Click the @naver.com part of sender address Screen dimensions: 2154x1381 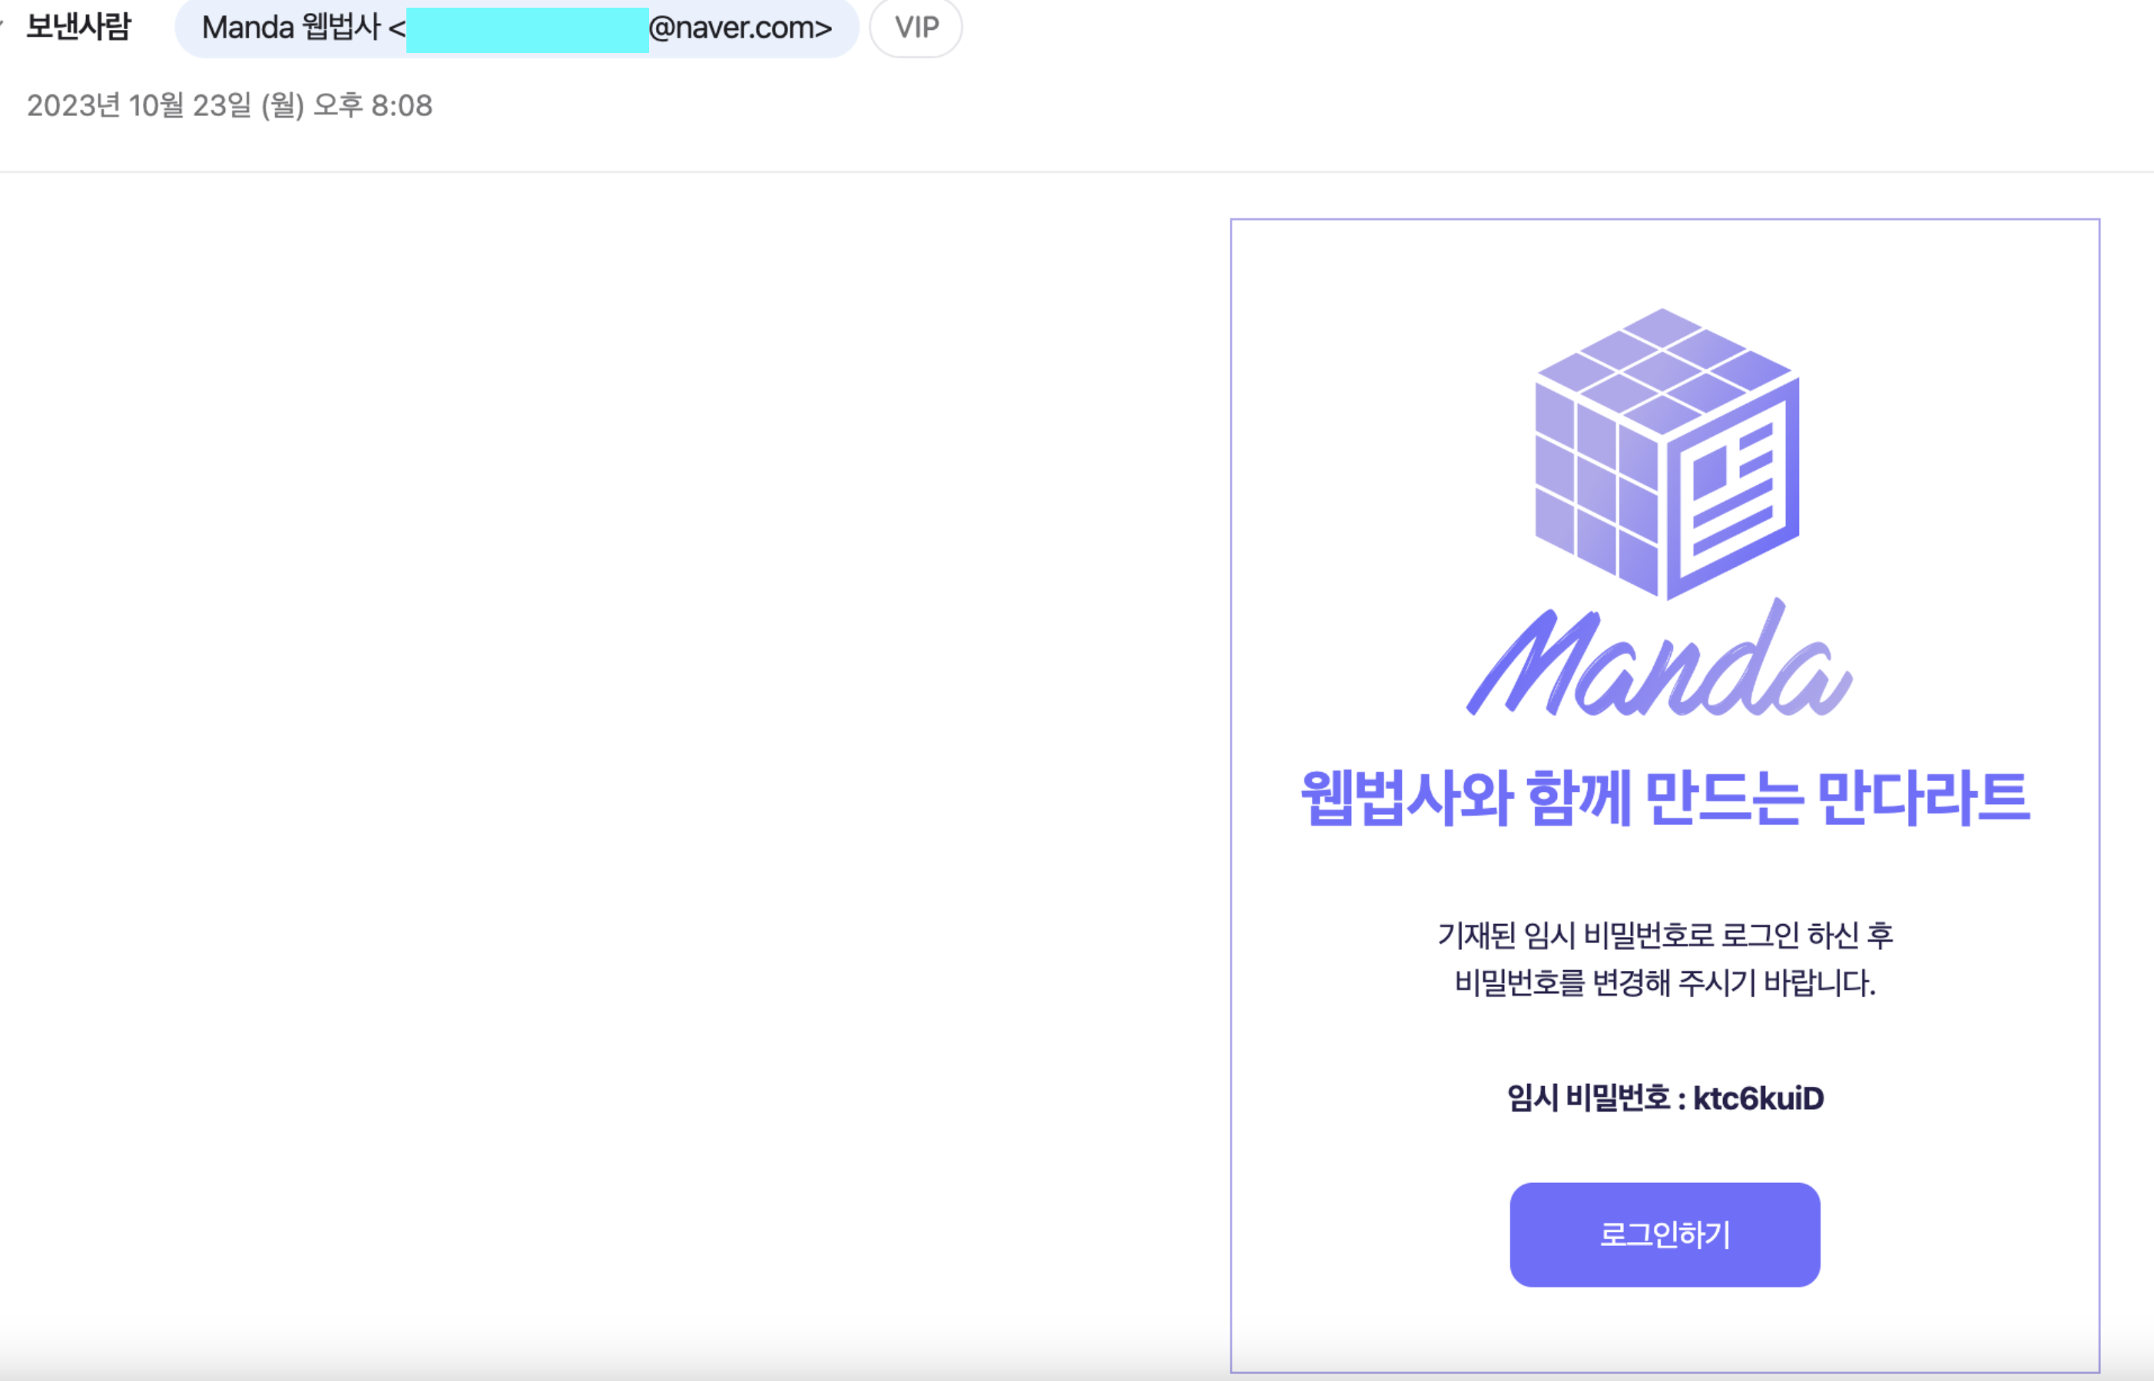[740, 28]
